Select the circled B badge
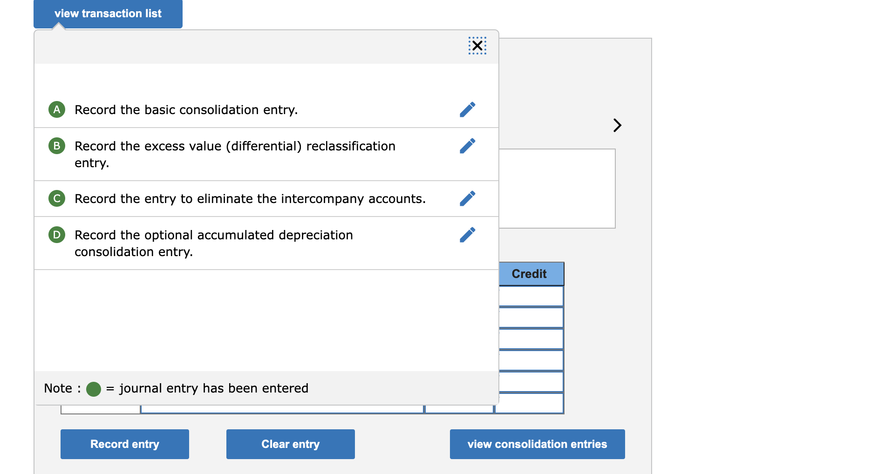The height and width of the screenshot is (474, 885). click(x=56, y=146)
